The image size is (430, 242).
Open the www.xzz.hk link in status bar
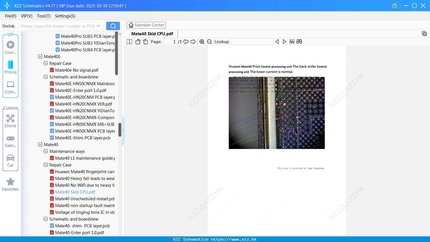234,239
